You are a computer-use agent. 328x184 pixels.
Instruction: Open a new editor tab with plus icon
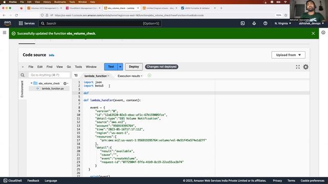tap(149, 76)
